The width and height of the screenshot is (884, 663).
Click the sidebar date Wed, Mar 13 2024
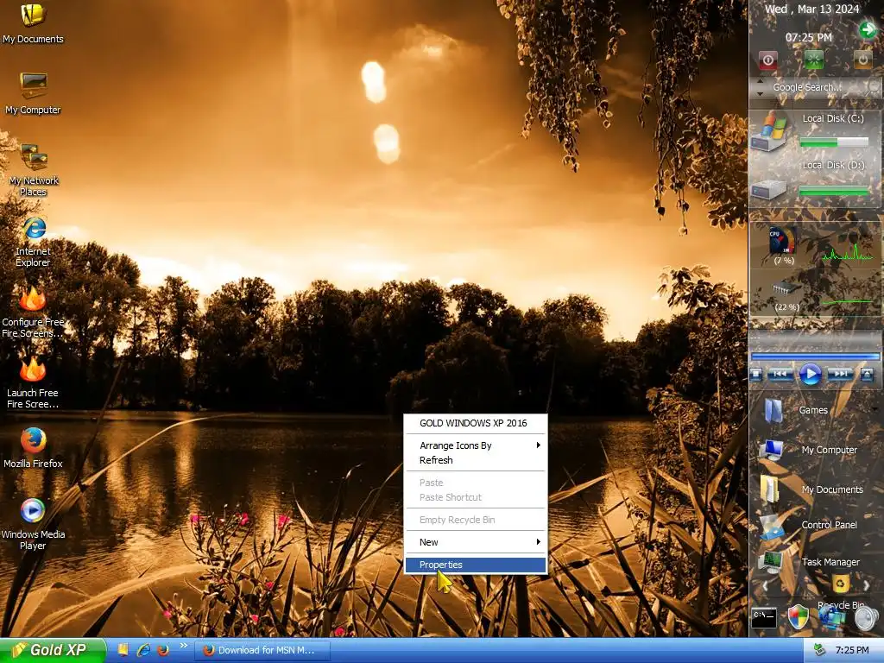click(x=811, y=9)
